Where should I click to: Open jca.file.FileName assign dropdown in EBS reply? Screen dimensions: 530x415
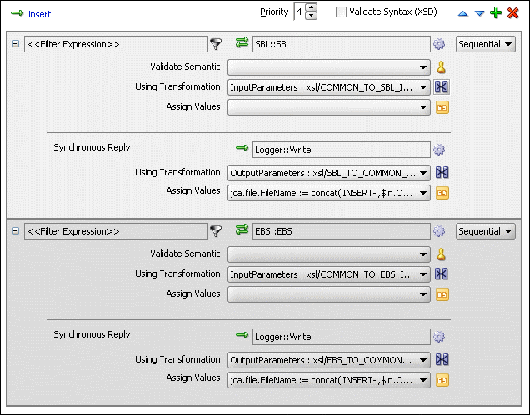[329, 380]
